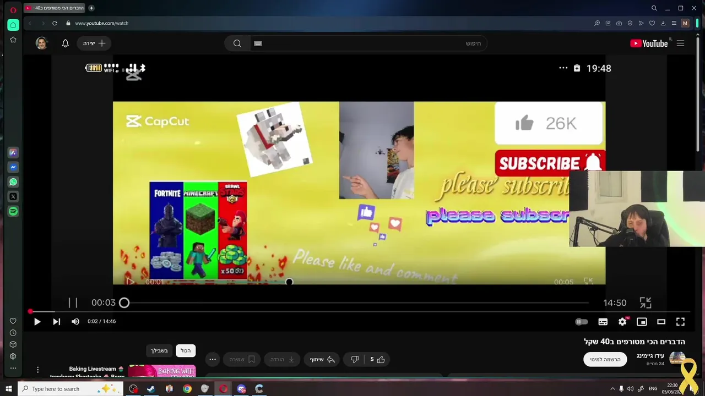Open Chrome from the taskbar
Viewport: 705px width, 396px height.
click(187, 389)
